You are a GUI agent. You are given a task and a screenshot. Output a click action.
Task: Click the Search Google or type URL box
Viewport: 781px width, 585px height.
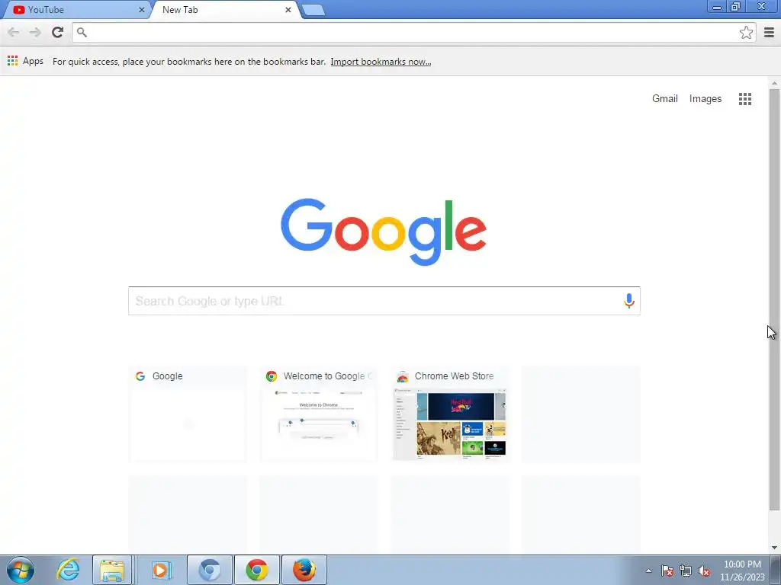[x=384, y=301]
